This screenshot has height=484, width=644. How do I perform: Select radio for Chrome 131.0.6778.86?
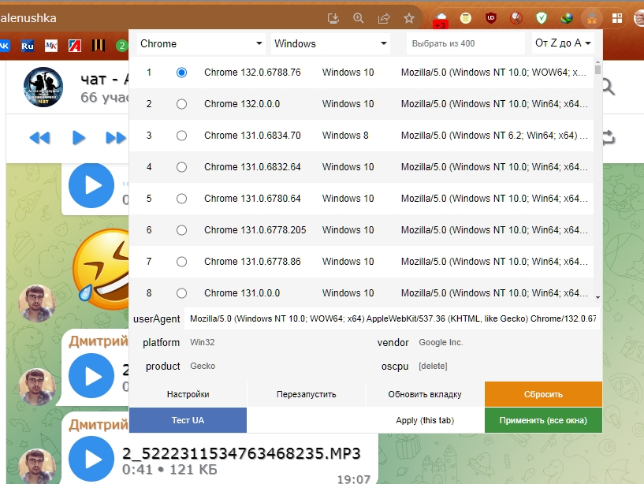click(181, 262)
